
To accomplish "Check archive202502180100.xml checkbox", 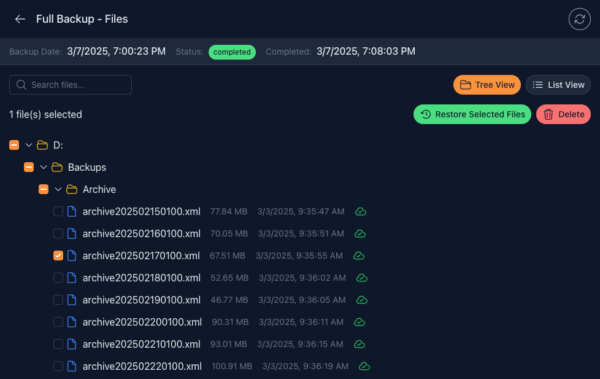I will 58,278.
